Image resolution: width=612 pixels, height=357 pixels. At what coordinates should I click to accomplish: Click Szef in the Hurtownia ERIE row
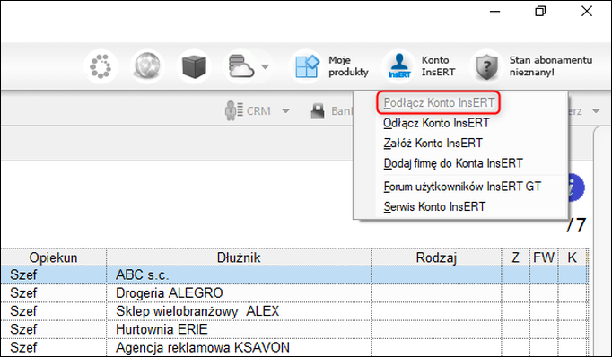coord(23,329)
